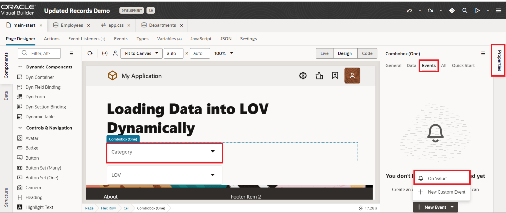
Task: Click the component Filter search field
Action: click(x=39, y=53)
